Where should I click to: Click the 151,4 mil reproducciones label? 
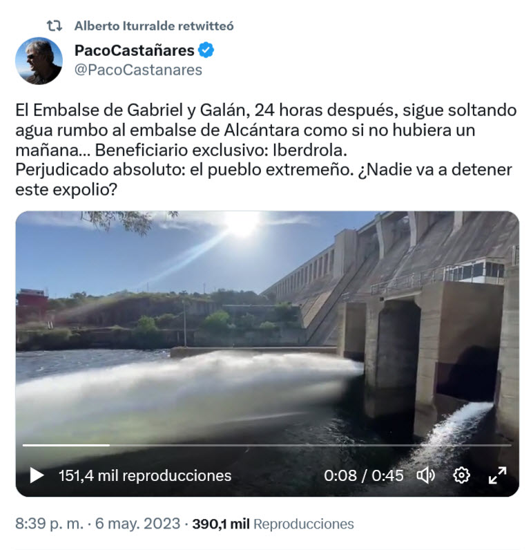(x=145, y=475)
